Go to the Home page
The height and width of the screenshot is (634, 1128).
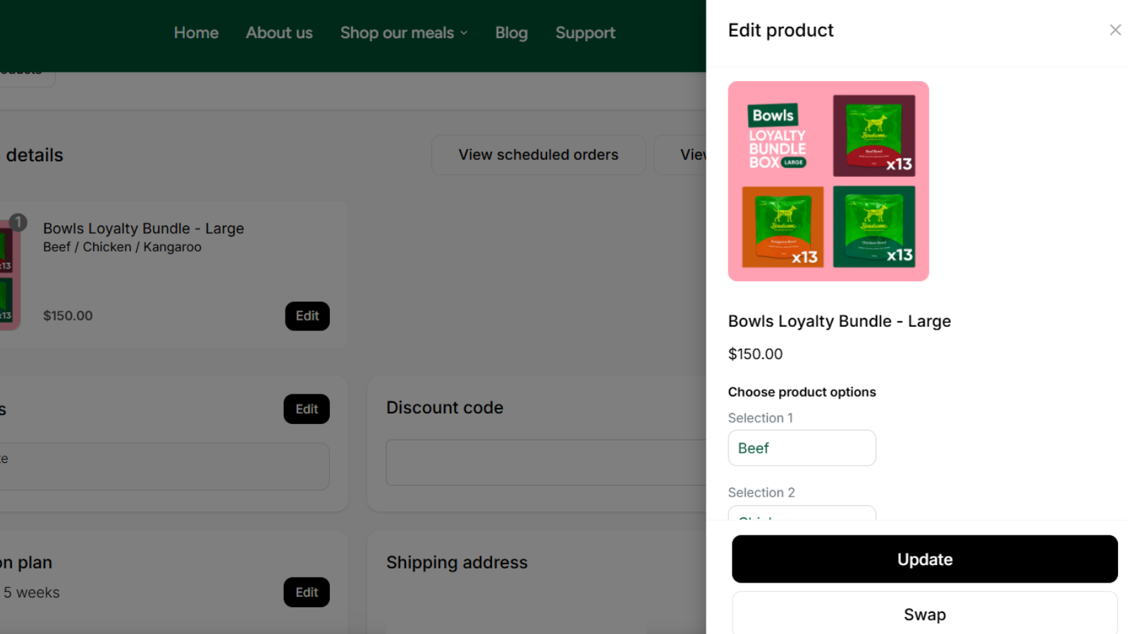[196, 33]
